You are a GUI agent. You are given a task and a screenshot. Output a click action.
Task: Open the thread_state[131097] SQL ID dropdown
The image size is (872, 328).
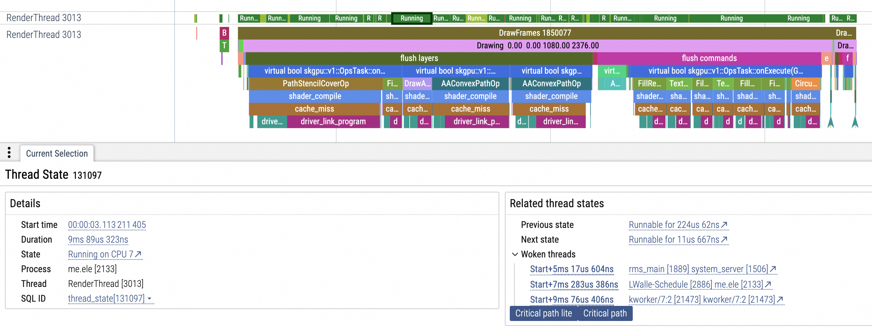(x=150, y=299)
